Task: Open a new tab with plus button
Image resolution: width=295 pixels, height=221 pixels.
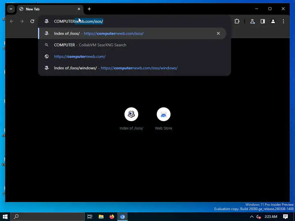Action: pyautogui.click(x=89, y=9)
